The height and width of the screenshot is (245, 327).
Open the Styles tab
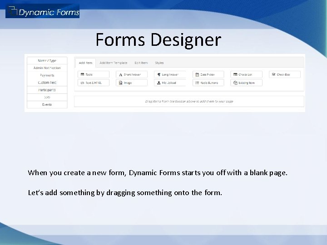pos(159,63)
